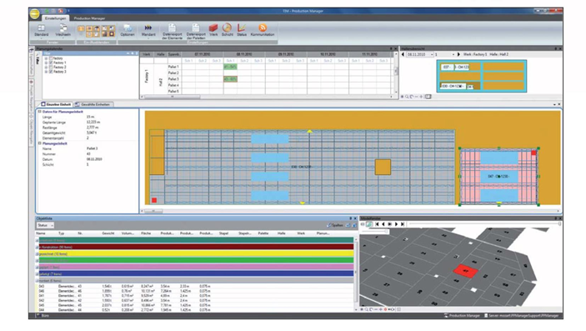The image size is (586, 331).
Task: Select the Gewählte Einheiten tab
Action: click(x=93, y=104)
